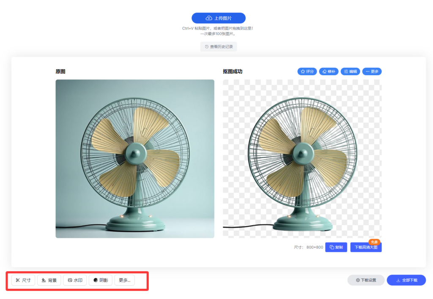Screen dimensions: 433x299
Task: Open the 尺寸 scissors size tool
Action: coord(23,280)
